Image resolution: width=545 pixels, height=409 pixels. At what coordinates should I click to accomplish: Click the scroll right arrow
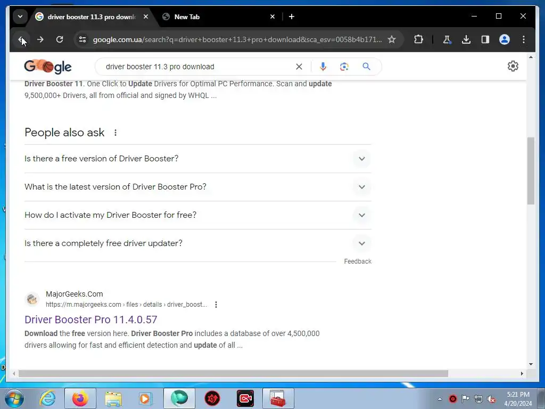[x=522, y=373]
